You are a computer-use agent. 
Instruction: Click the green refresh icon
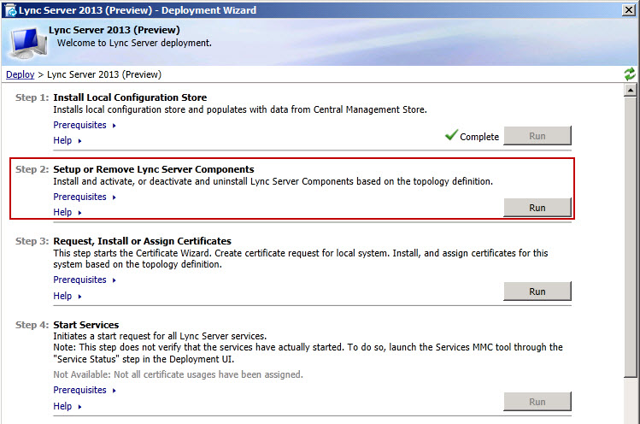(630, 74)
